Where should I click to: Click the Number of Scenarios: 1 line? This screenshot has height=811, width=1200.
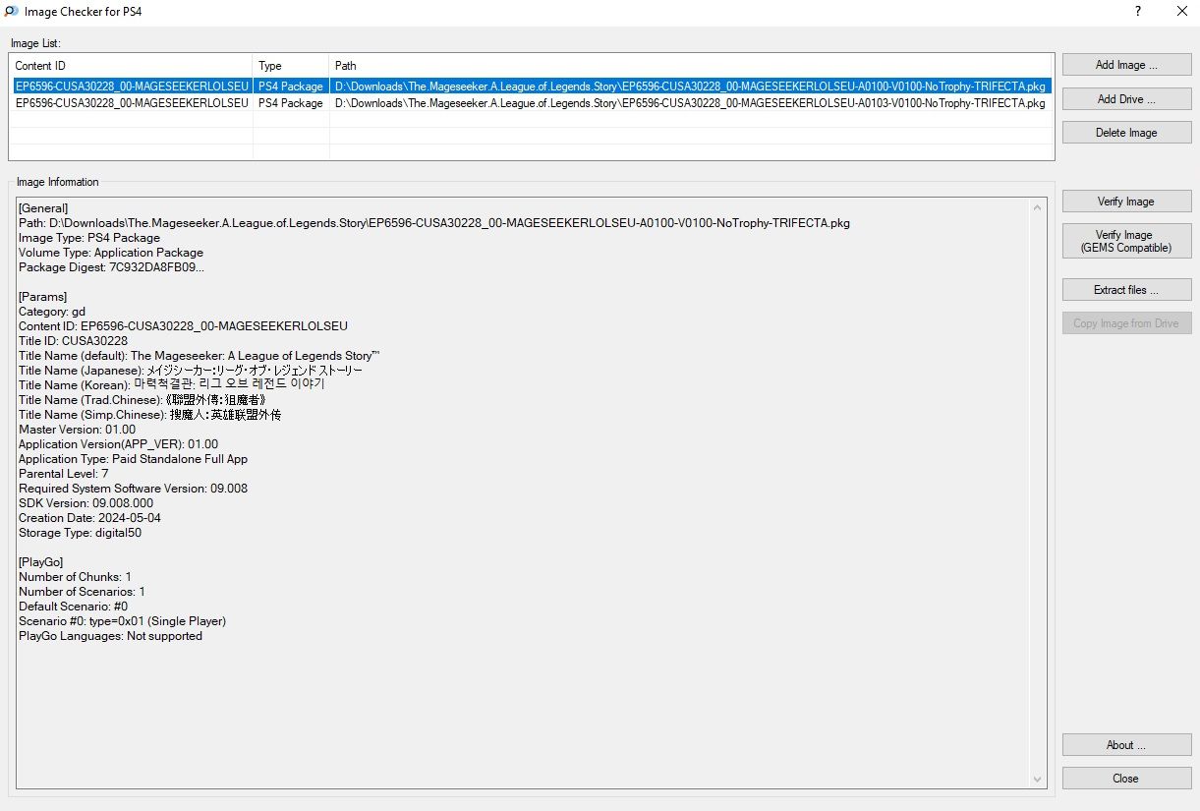pyautogui.click(x=82, y=592)
